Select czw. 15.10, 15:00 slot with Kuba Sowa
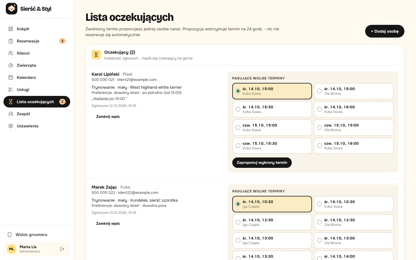 click(272, 127)
